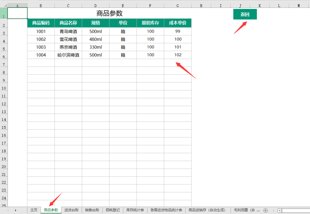Switch to the 进货台账 sheet tab
Image resolution: width=310 pixels, height=214 pixels.
[71, 210]
